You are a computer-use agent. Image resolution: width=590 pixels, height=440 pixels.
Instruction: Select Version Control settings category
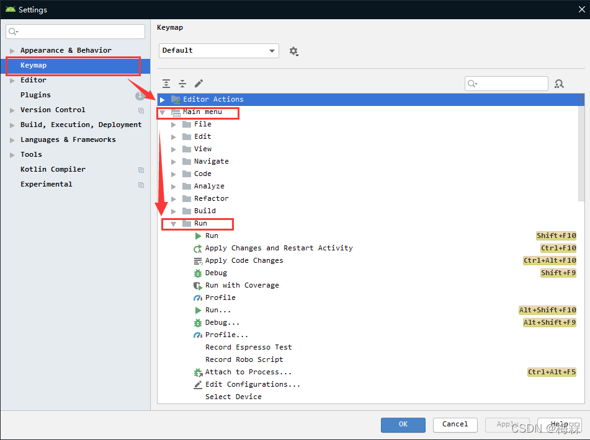click(x=75, y=110)
